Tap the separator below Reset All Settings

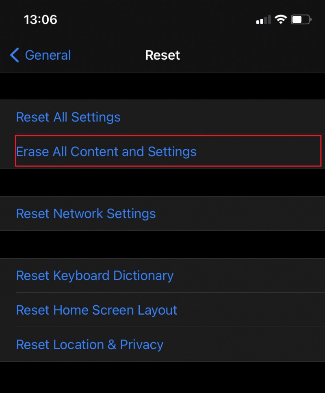pyautogui.click(x=162, y=134)
